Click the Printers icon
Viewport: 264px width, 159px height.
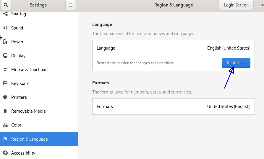click(5, 97)
